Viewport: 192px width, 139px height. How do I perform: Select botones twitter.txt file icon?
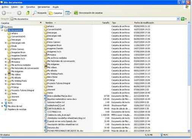46,102
